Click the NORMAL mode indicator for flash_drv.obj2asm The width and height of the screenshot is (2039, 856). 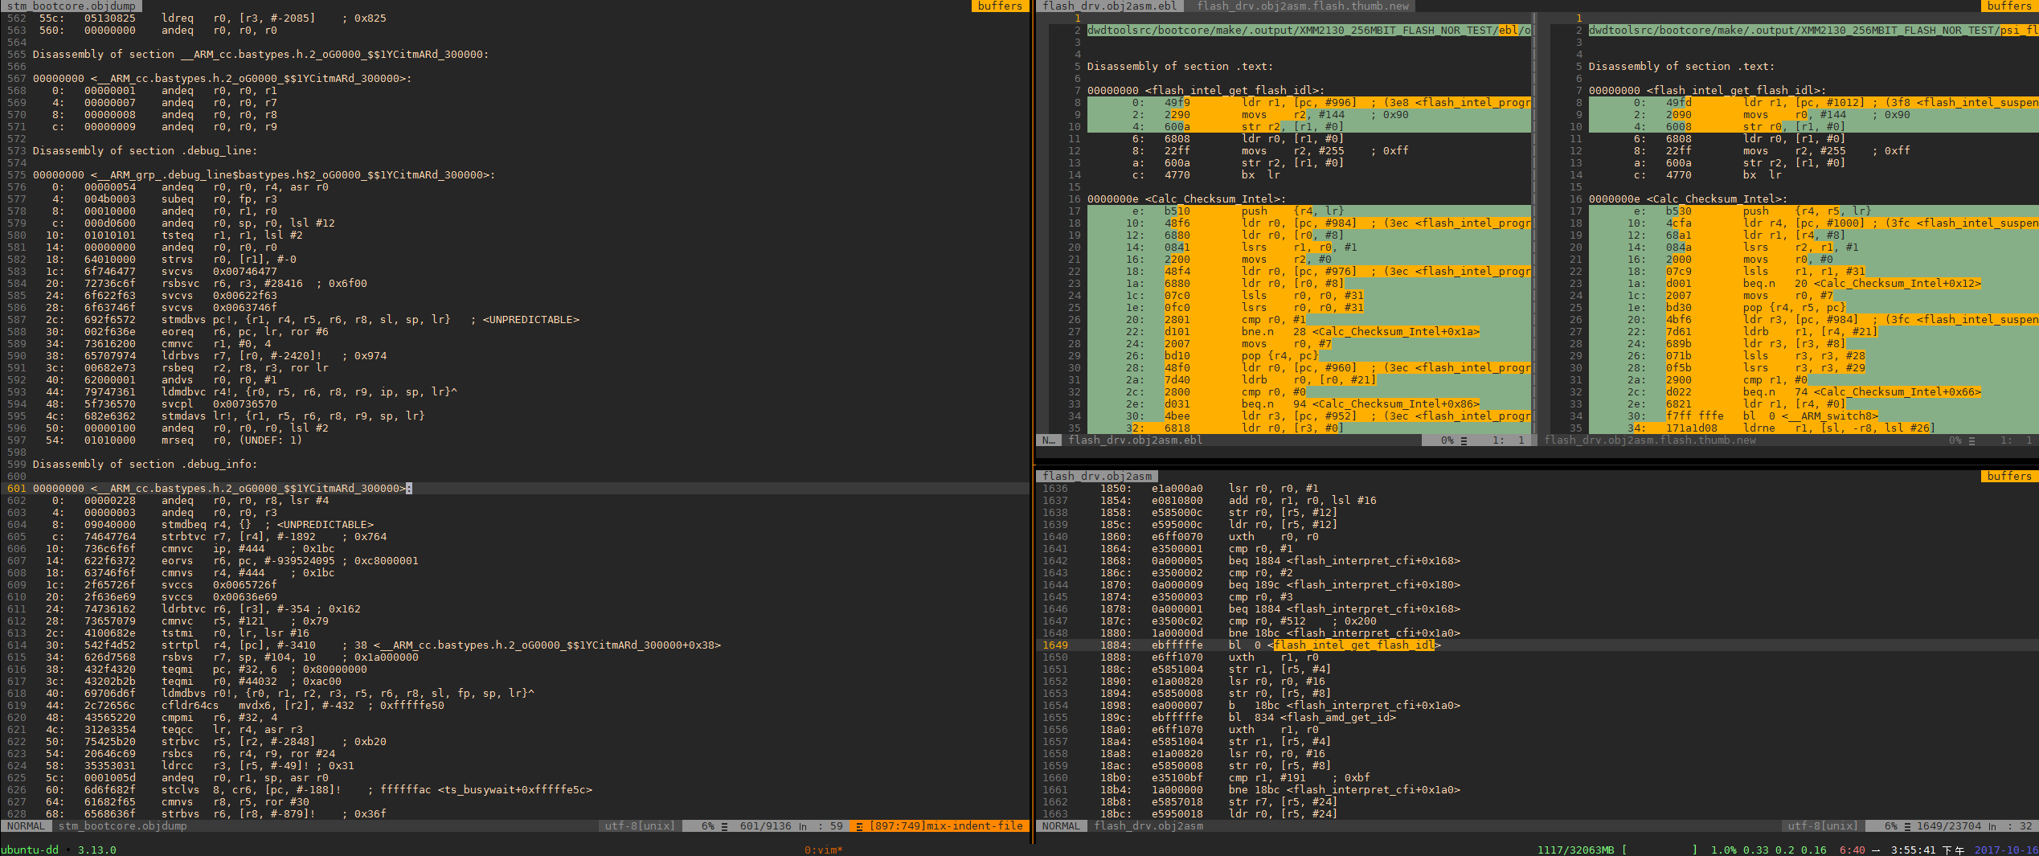click(x=1062, y=825)
